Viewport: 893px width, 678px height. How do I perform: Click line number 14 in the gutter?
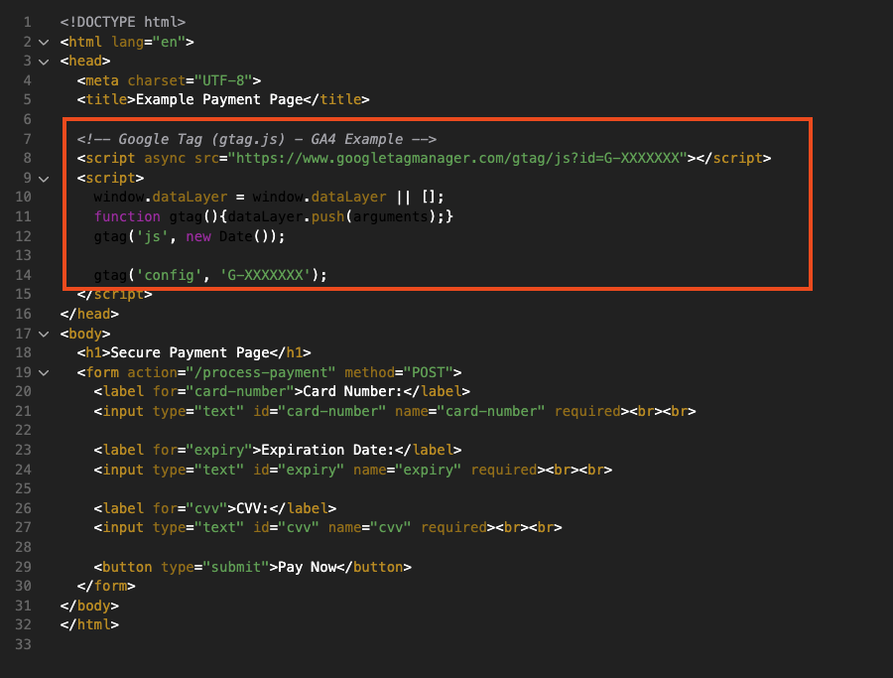(24, 275)
